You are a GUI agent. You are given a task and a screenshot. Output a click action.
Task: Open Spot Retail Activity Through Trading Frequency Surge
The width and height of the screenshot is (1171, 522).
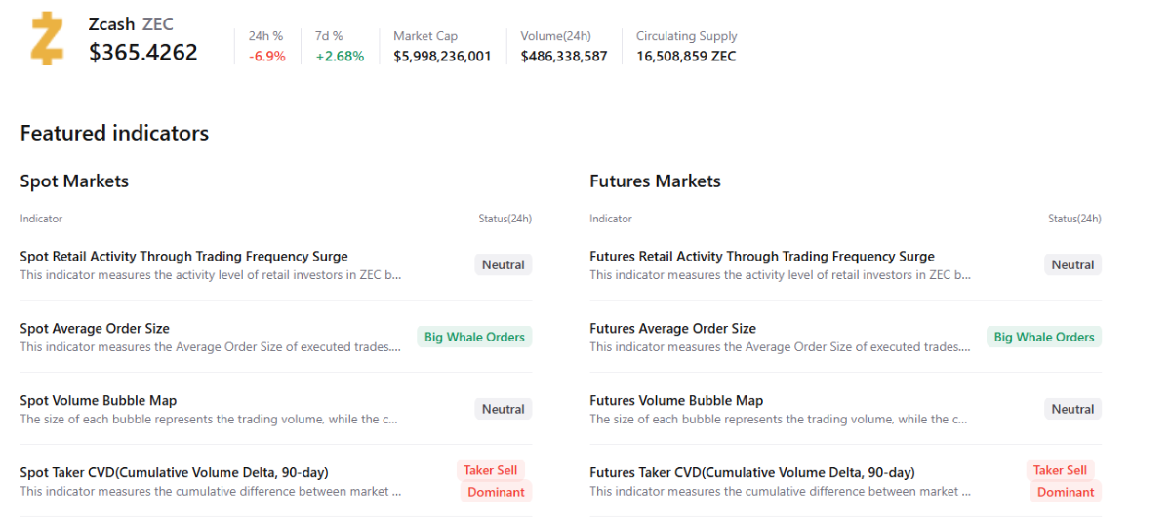pyautogui.click(x=183, y=257)
